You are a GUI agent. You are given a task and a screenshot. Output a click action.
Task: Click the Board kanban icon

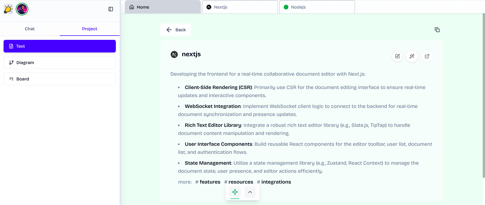point(11,79)
